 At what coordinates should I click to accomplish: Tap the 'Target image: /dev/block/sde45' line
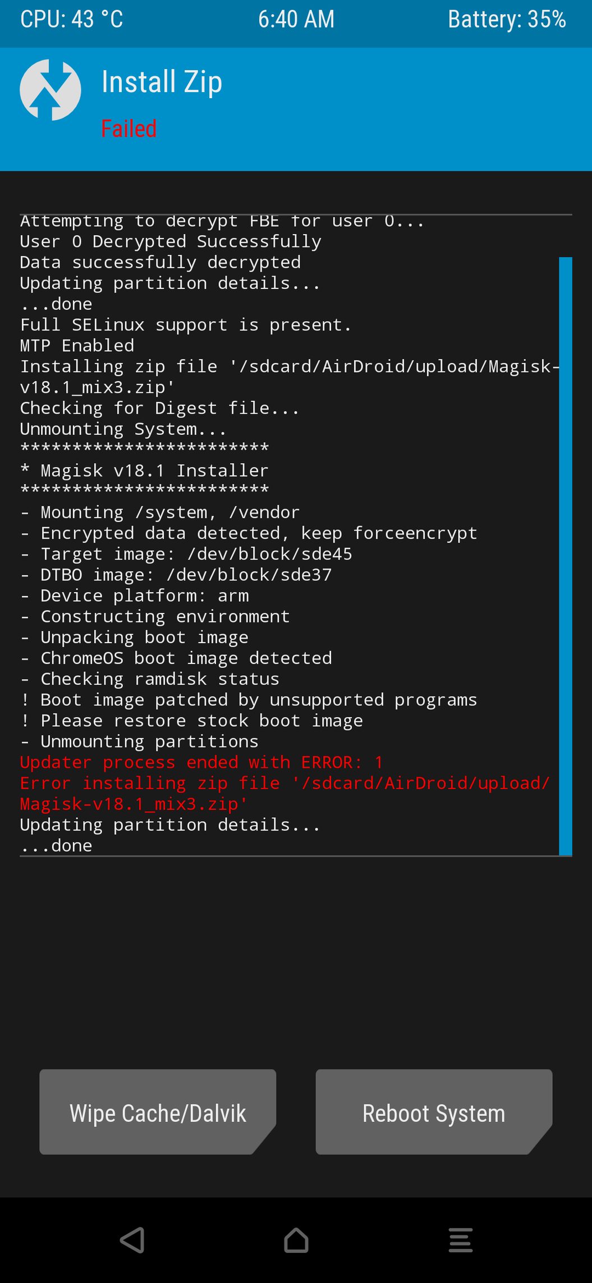click(x=186, y=554)
